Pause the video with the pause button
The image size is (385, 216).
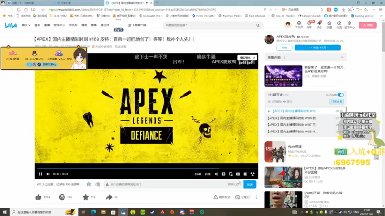point(41,174)
